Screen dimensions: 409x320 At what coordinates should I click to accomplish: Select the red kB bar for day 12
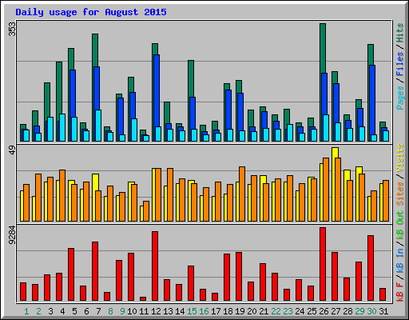click(x=155, y=266)
